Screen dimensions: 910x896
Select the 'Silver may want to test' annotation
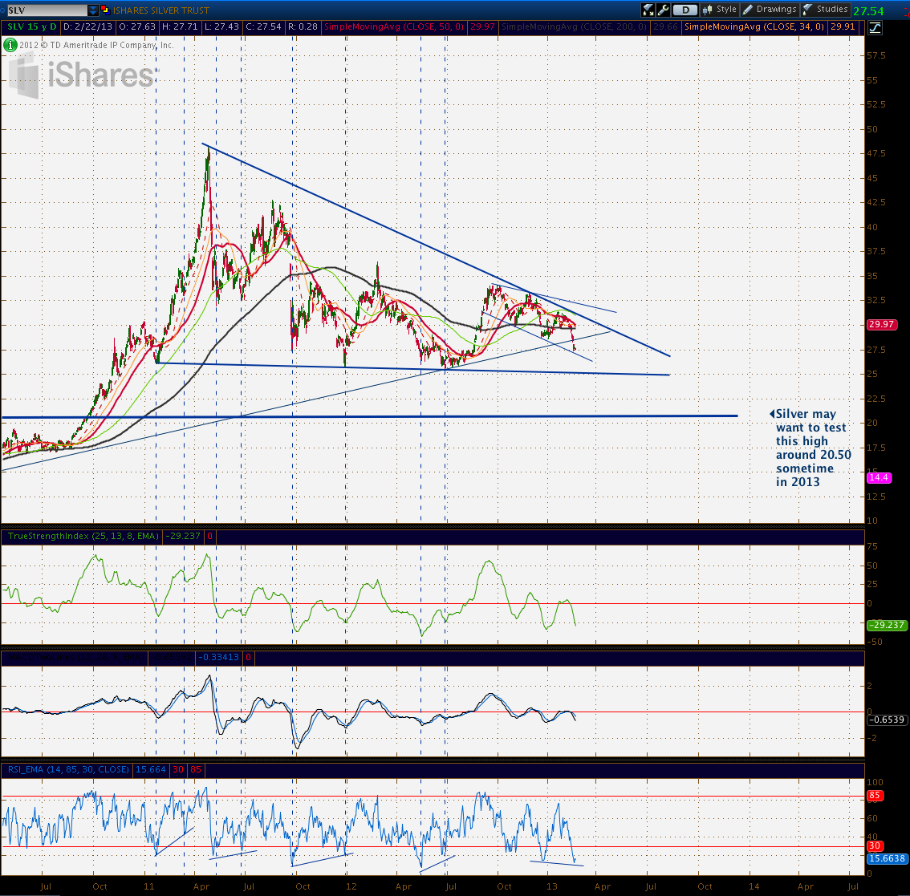[810, 448]
